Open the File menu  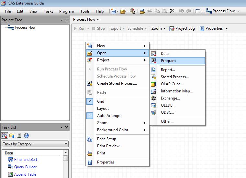(x=8, y=11)
